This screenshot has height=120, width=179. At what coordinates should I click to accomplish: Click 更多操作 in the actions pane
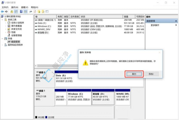[155, 25]
